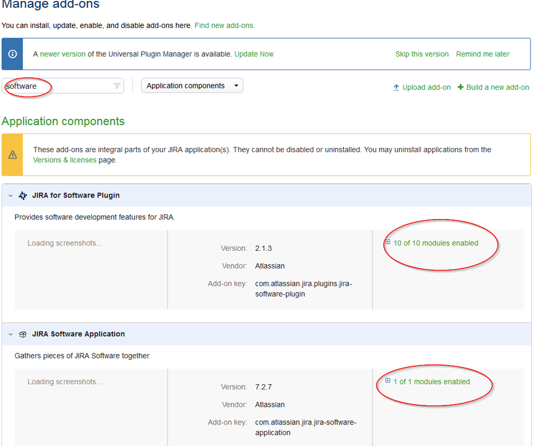Image resolution: width=537 pixels, height=446 pixels.
Task: Click the Manage add-ons page heading
Action: pyautogui.click(x=51, y=4)
